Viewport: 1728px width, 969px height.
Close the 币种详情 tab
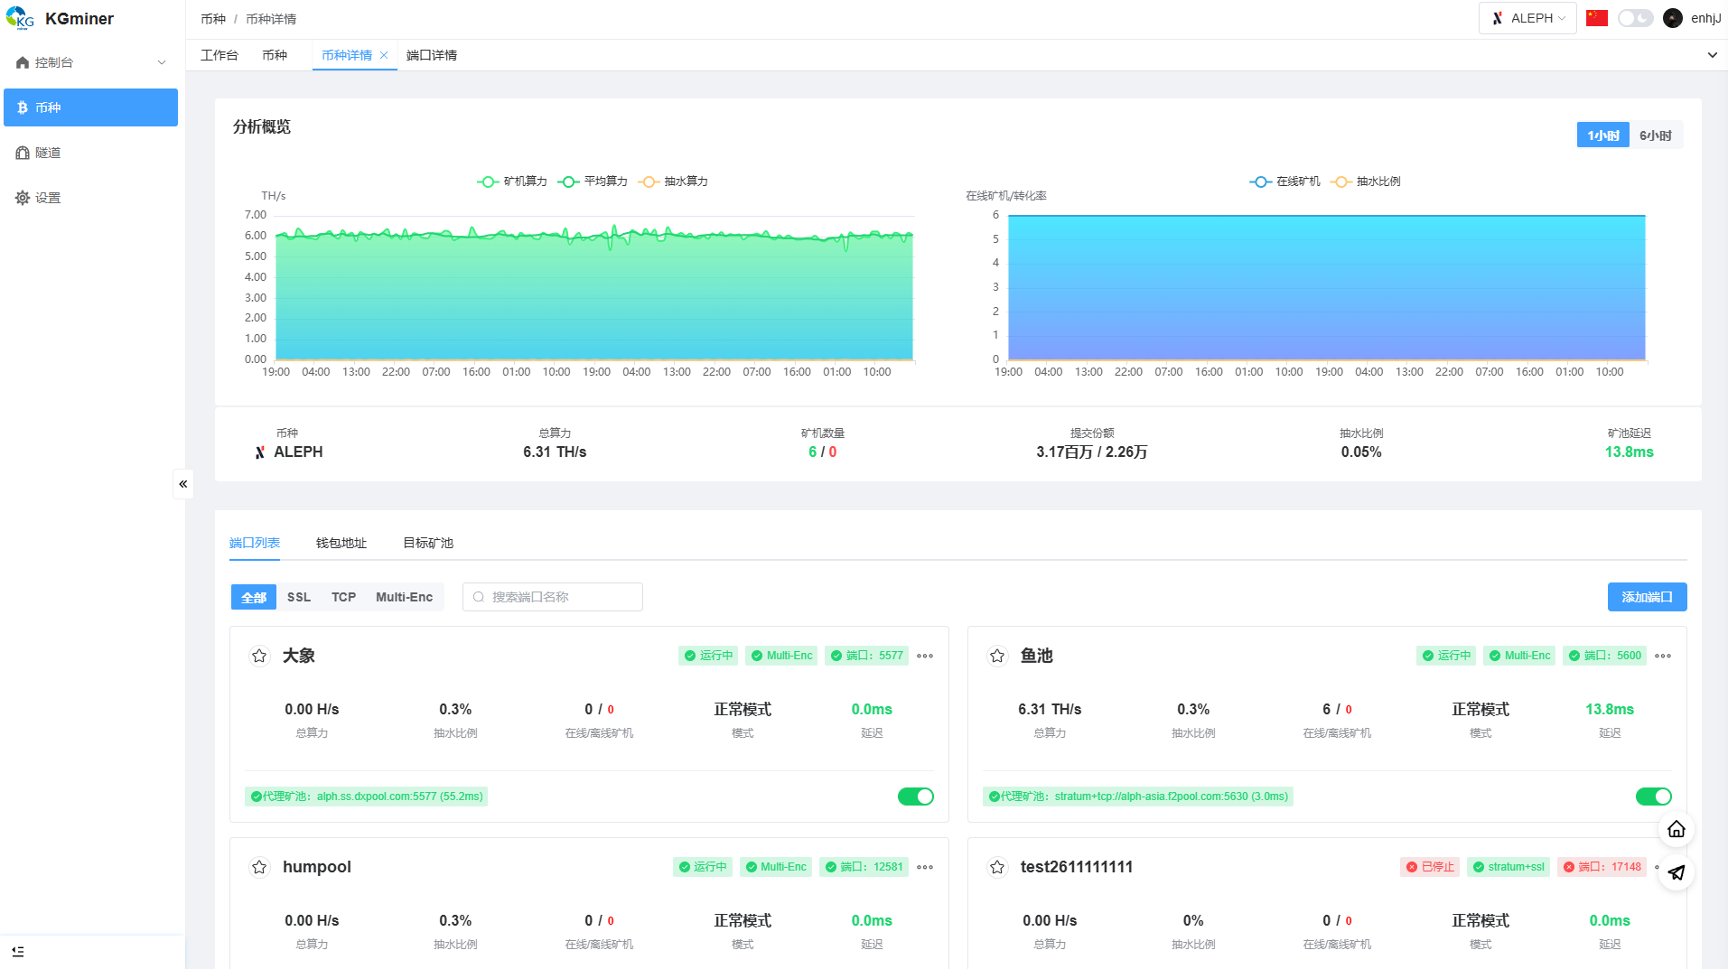pos(384,55)
